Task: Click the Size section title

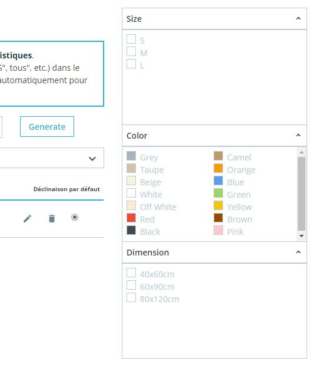Action: [x=134, y=19]
